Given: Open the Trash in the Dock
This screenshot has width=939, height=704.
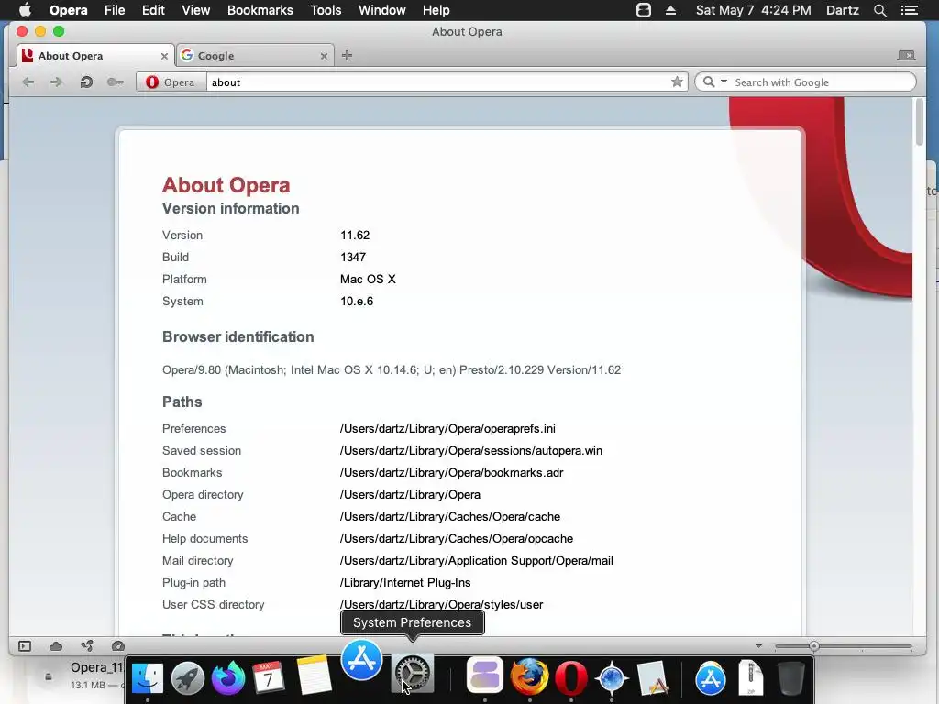Looking at the screenshot, I should point(790,677).
